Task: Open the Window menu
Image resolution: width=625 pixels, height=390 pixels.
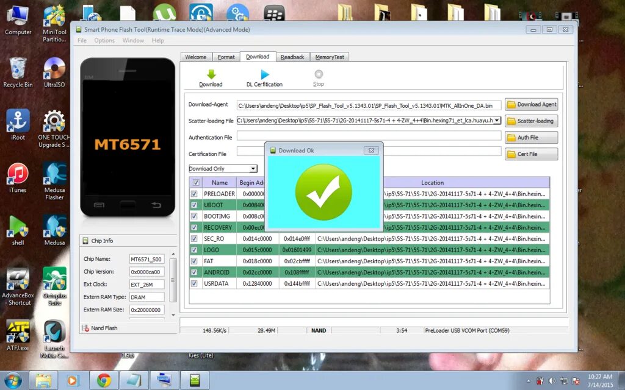Action: (x=133, y=40)
